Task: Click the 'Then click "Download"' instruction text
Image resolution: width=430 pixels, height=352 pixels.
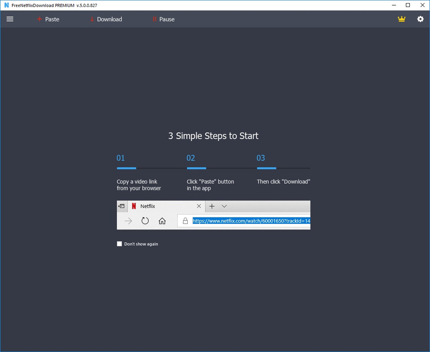Action: click(283, 182)
